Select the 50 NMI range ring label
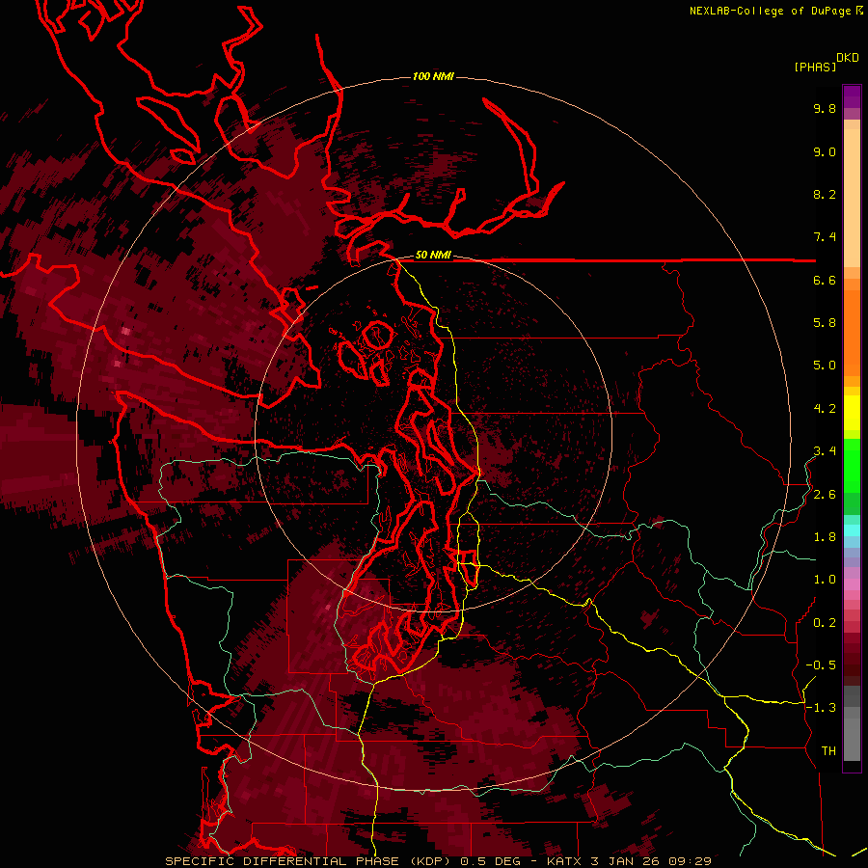Screen dimensions: 868x868 [x=433, y=256]
